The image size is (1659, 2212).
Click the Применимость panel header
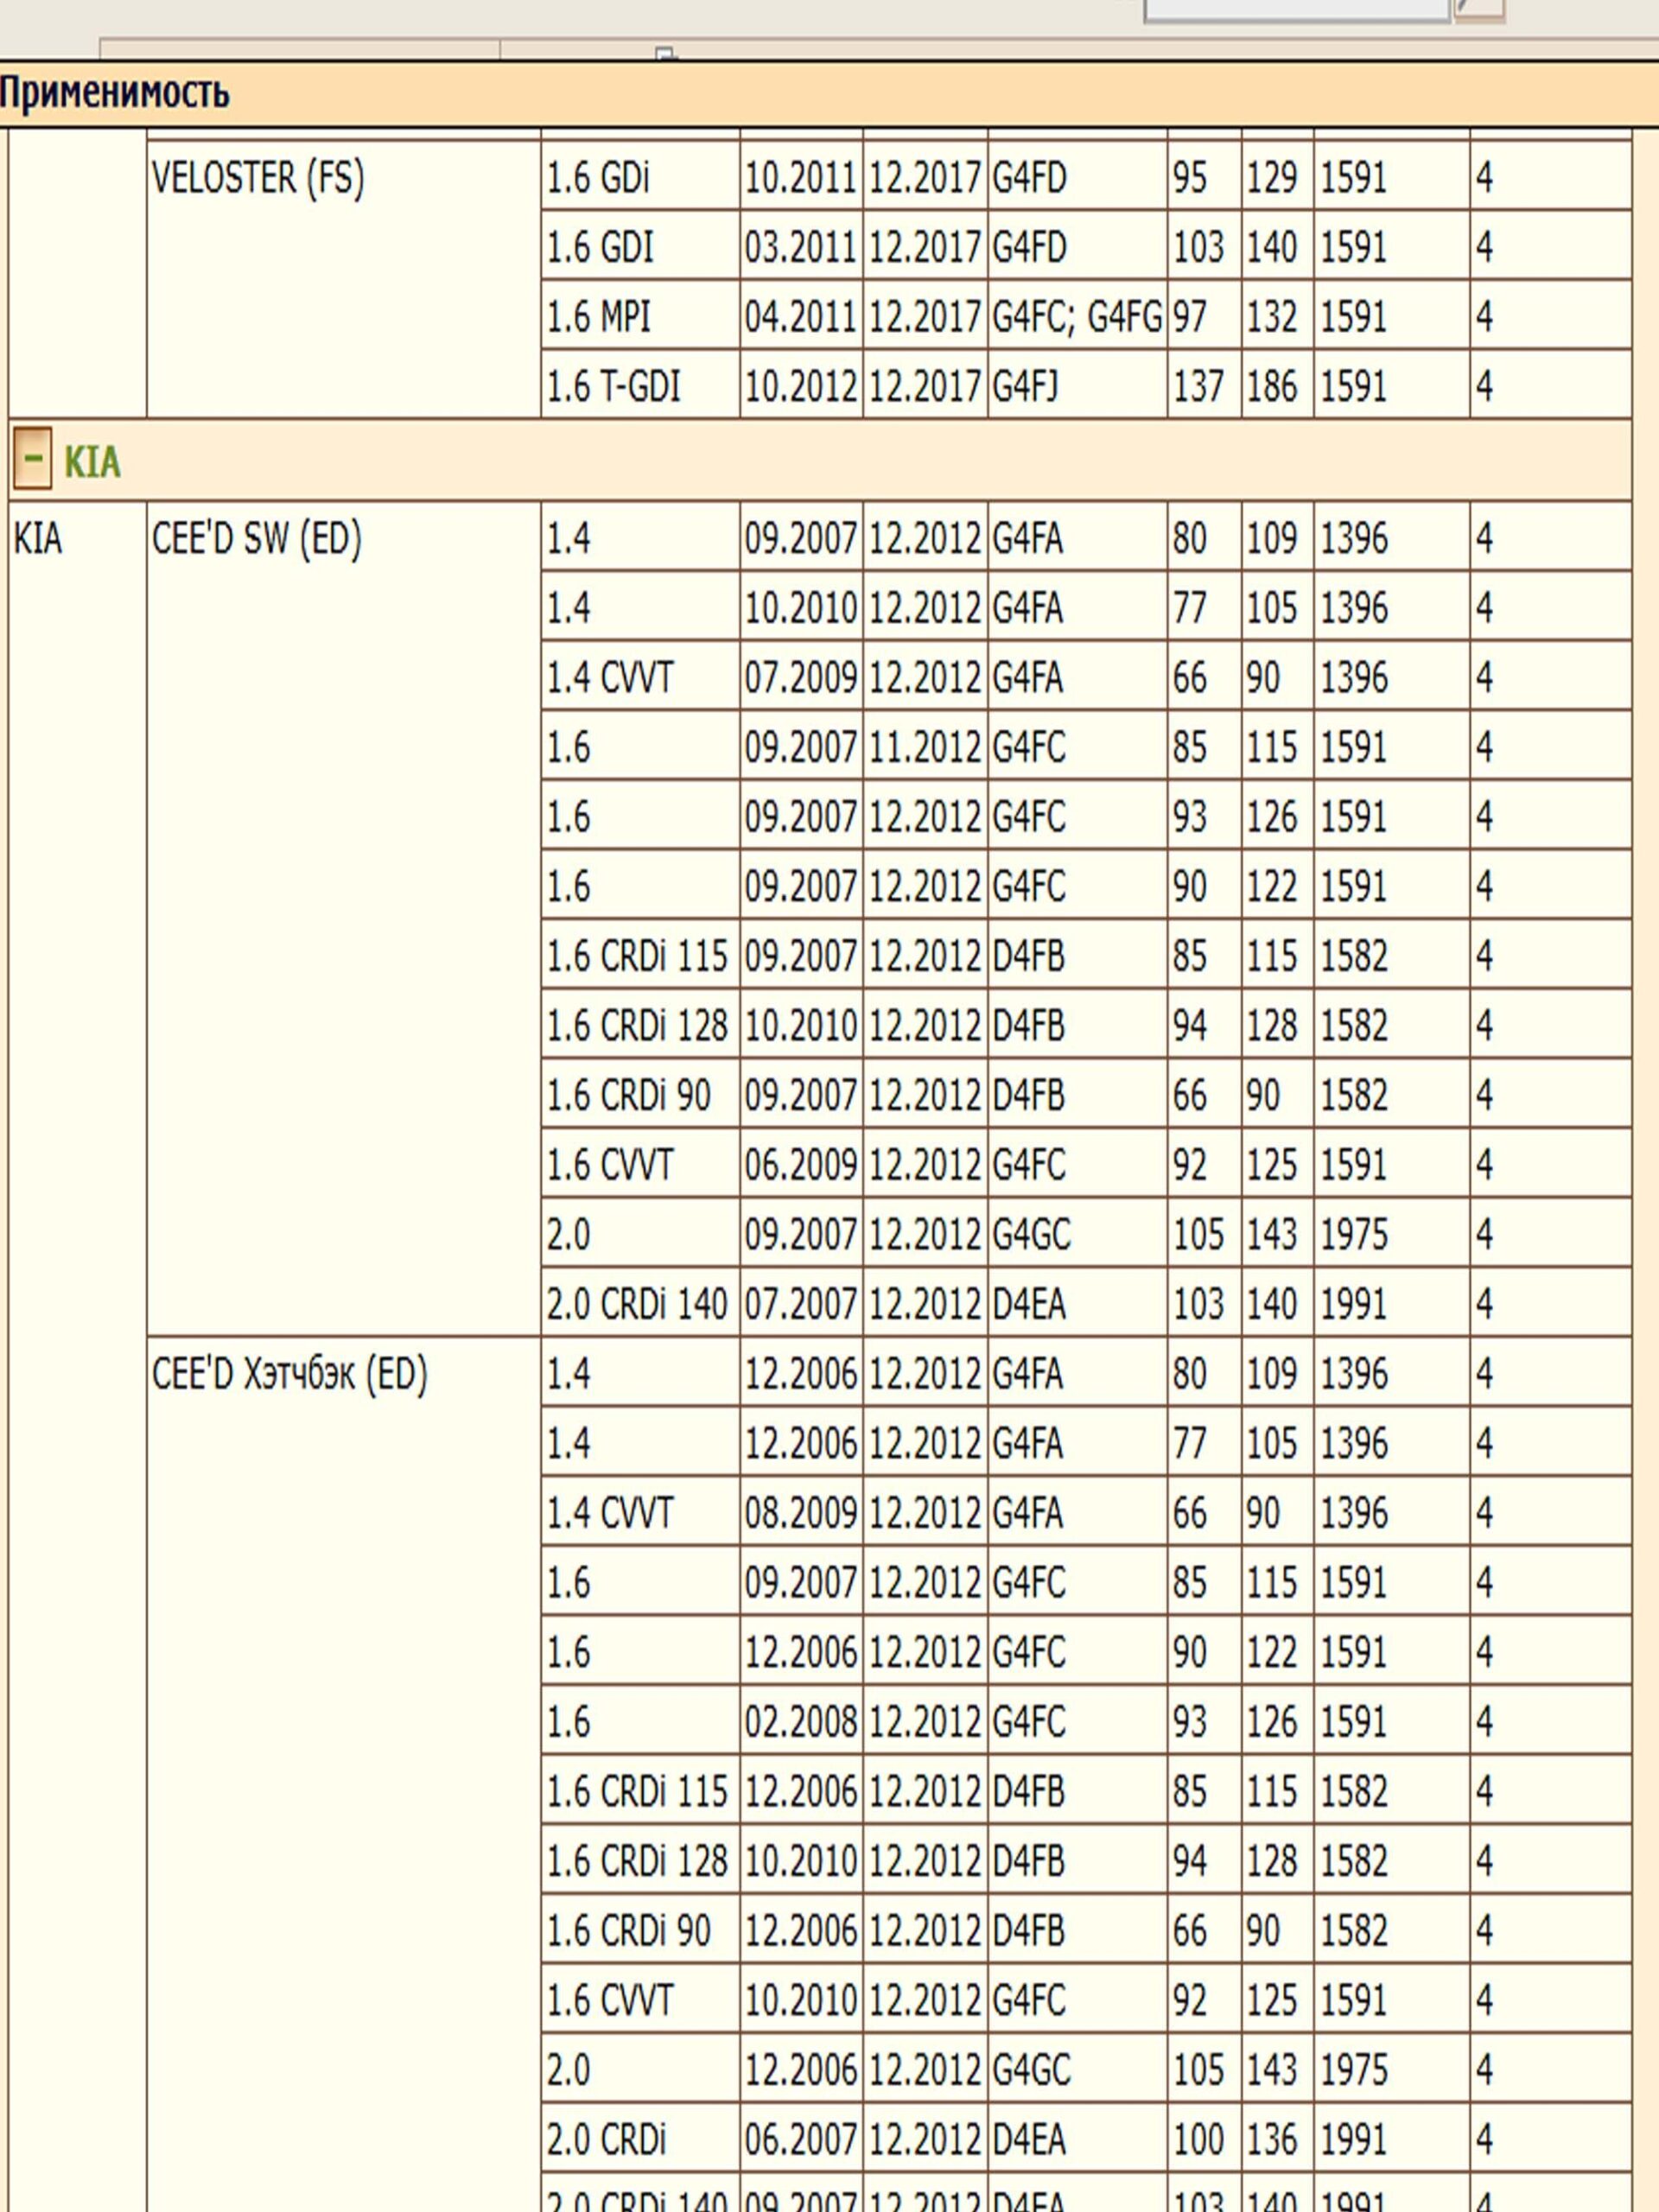(115, 93)
